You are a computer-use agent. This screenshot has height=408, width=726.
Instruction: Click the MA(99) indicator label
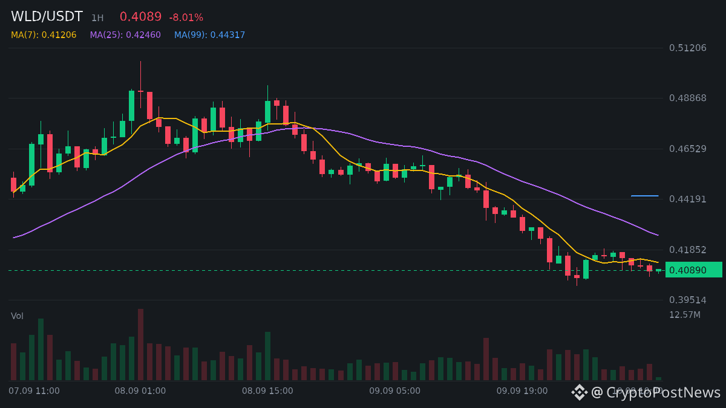[x=210, y=35]
